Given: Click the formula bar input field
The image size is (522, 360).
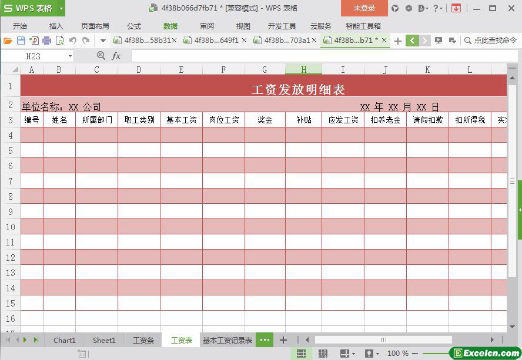Looking at the screenshot, I should point(323,56).
